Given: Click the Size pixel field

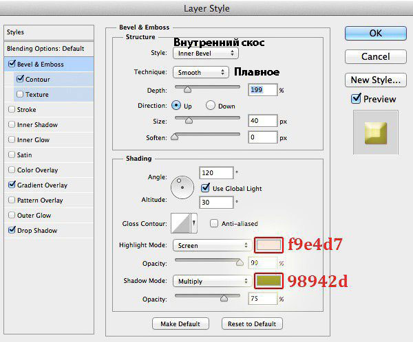Looking at the screenshot, I should 263,121.
